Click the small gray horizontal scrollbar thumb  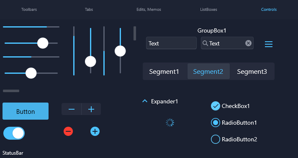tap(11, 91)
